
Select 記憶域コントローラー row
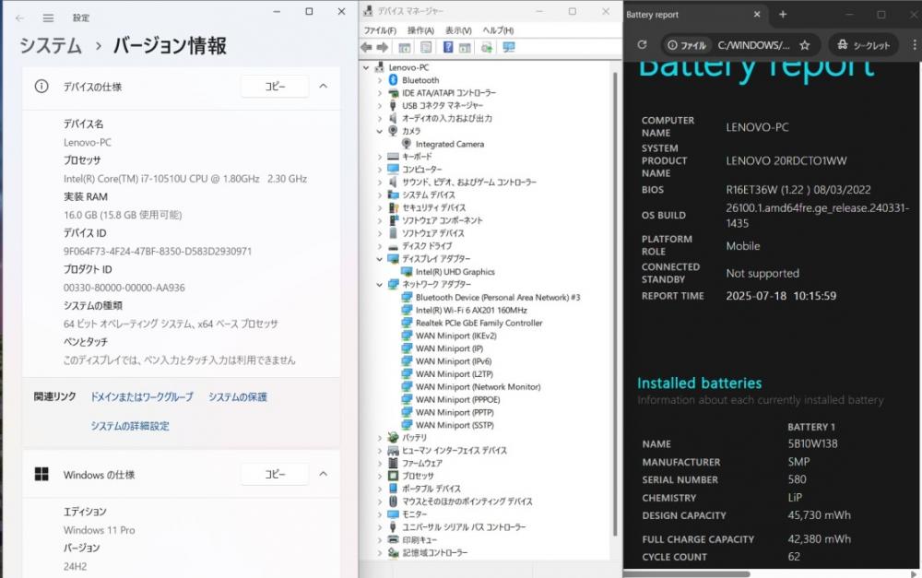434,553
